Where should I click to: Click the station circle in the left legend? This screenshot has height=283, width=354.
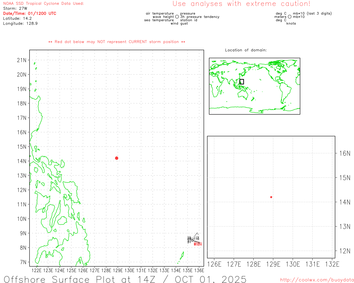[x=177, y=17]
